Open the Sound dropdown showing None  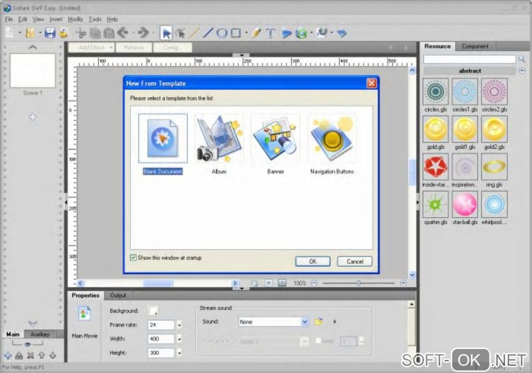[x=273, y=321]
